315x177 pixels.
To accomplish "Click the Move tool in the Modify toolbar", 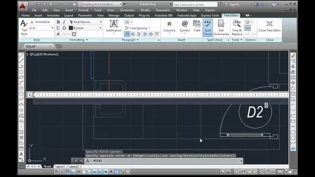I will [x=293, y=83].
